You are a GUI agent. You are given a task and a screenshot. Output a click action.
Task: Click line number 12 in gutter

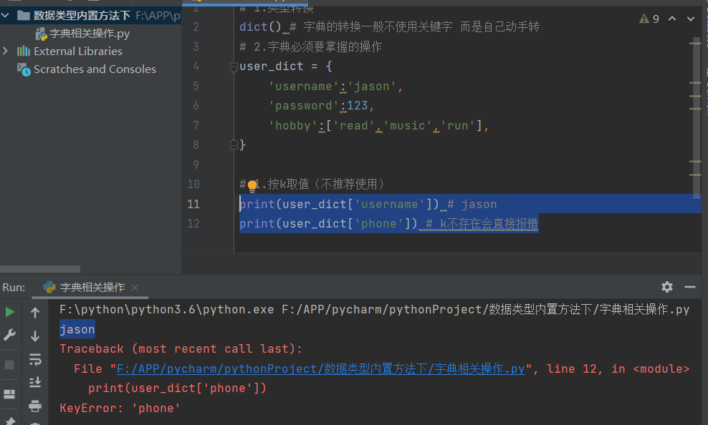pos(193,223)
